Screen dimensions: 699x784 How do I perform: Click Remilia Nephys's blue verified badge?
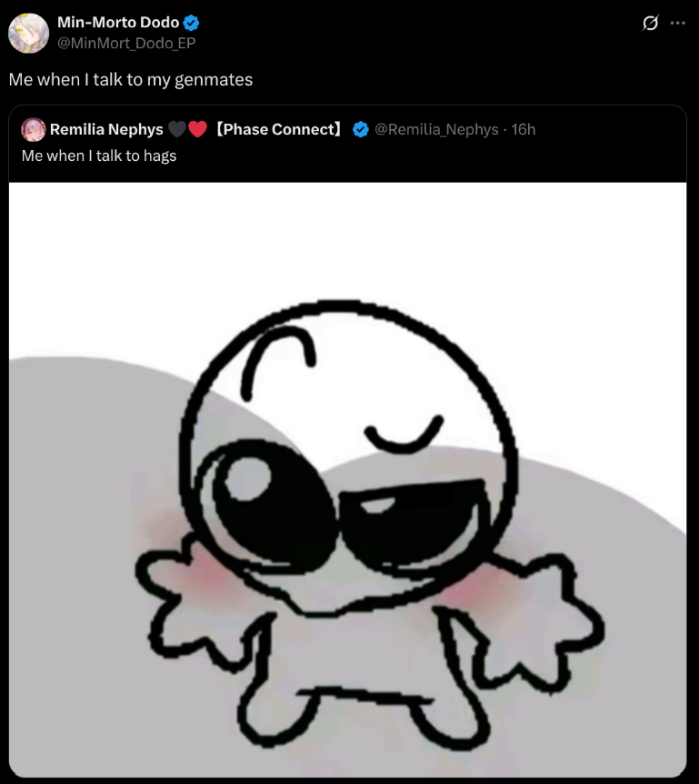[x=361, y=129]
